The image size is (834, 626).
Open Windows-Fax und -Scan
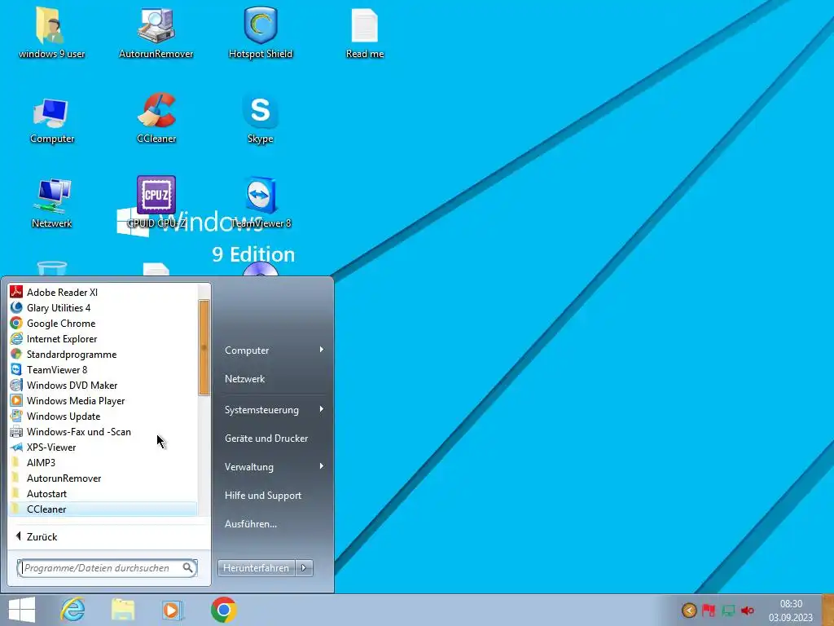(103, 431)
